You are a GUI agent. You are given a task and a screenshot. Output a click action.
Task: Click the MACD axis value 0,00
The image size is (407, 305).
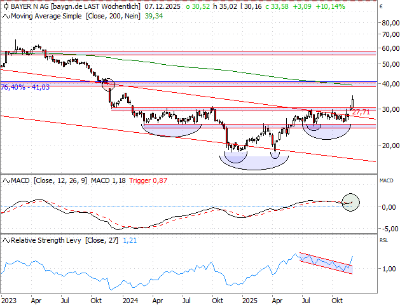pyautogui.click(x=389, y=207)
